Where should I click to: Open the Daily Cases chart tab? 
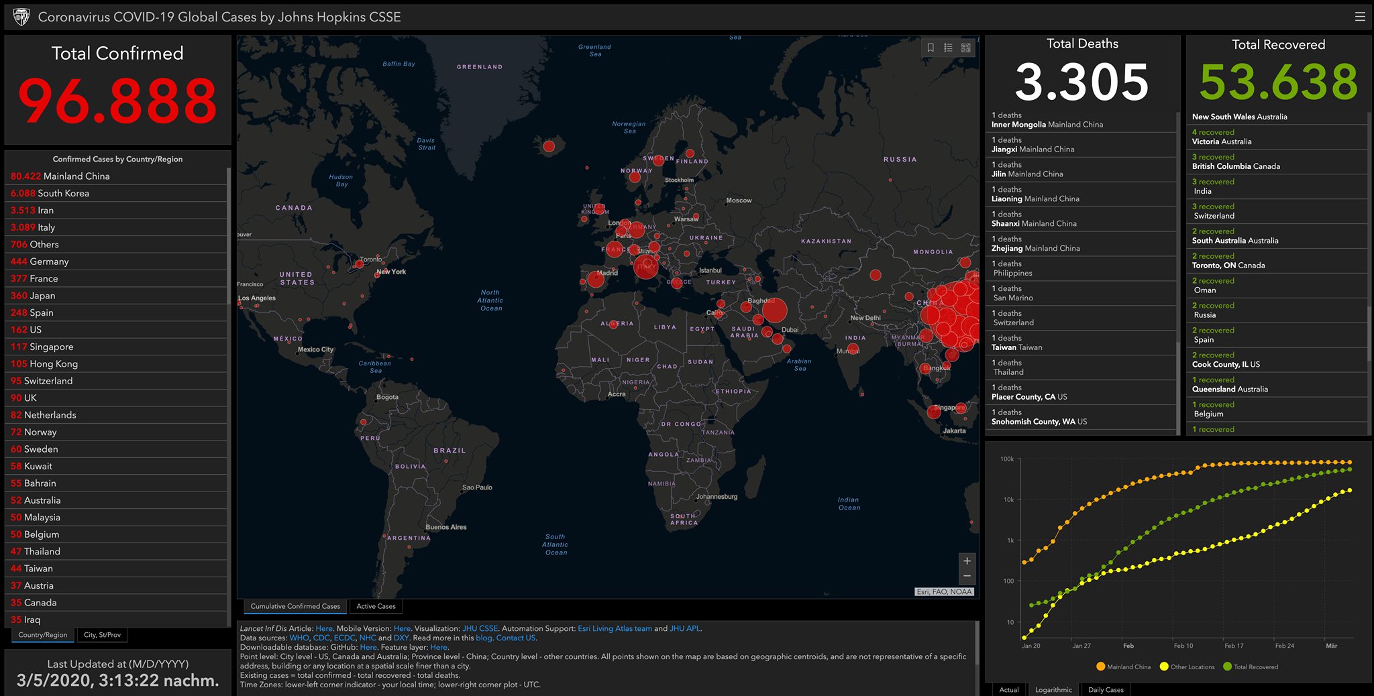click(1106, 689)
